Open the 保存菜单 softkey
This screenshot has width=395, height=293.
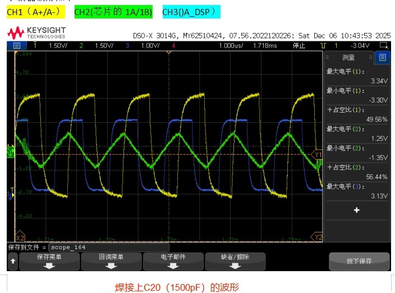point(49,261)
